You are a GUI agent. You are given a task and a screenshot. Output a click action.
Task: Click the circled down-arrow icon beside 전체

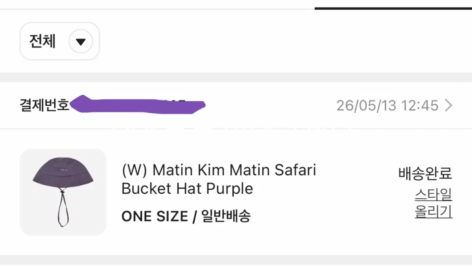[81, 42]
